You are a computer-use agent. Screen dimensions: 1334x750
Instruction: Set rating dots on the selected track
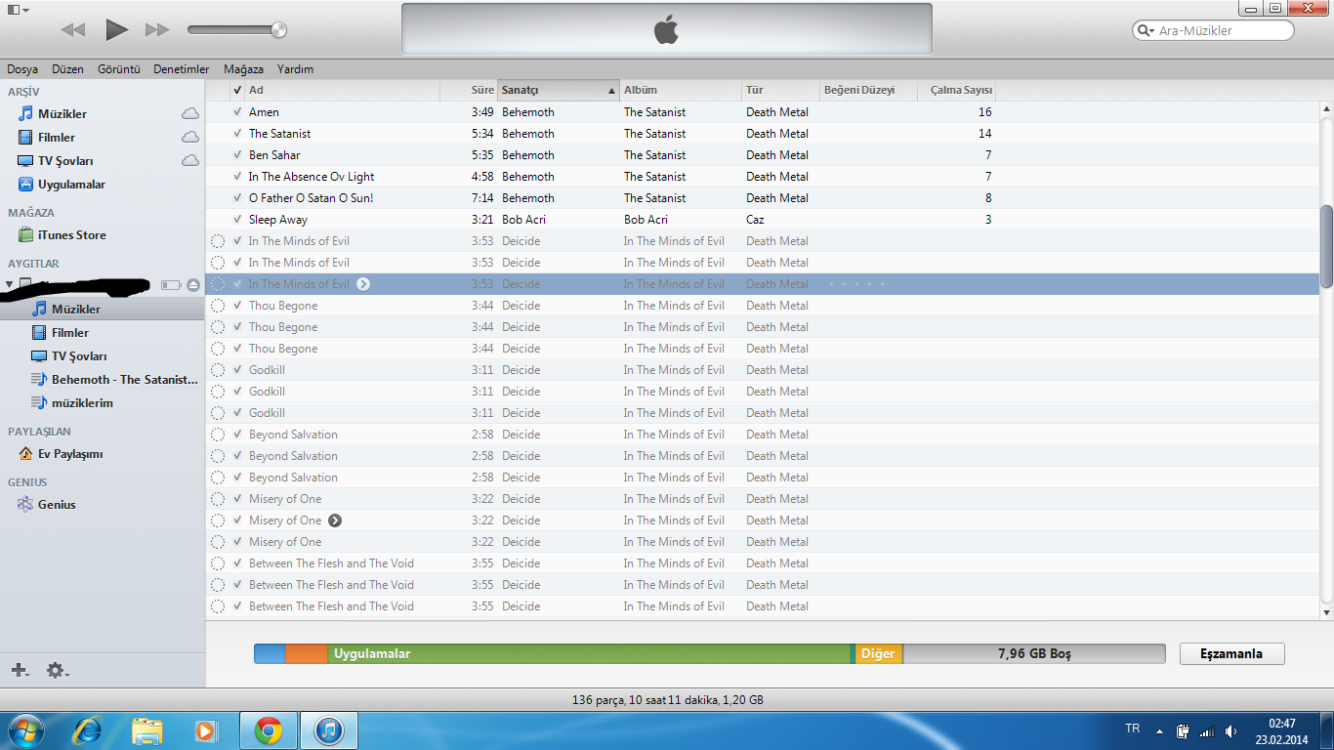856,284
